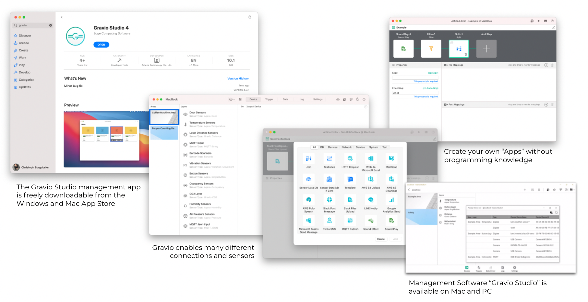Click Add Step in the Example action
Screen dimensions: 588x302
(486, 49)
